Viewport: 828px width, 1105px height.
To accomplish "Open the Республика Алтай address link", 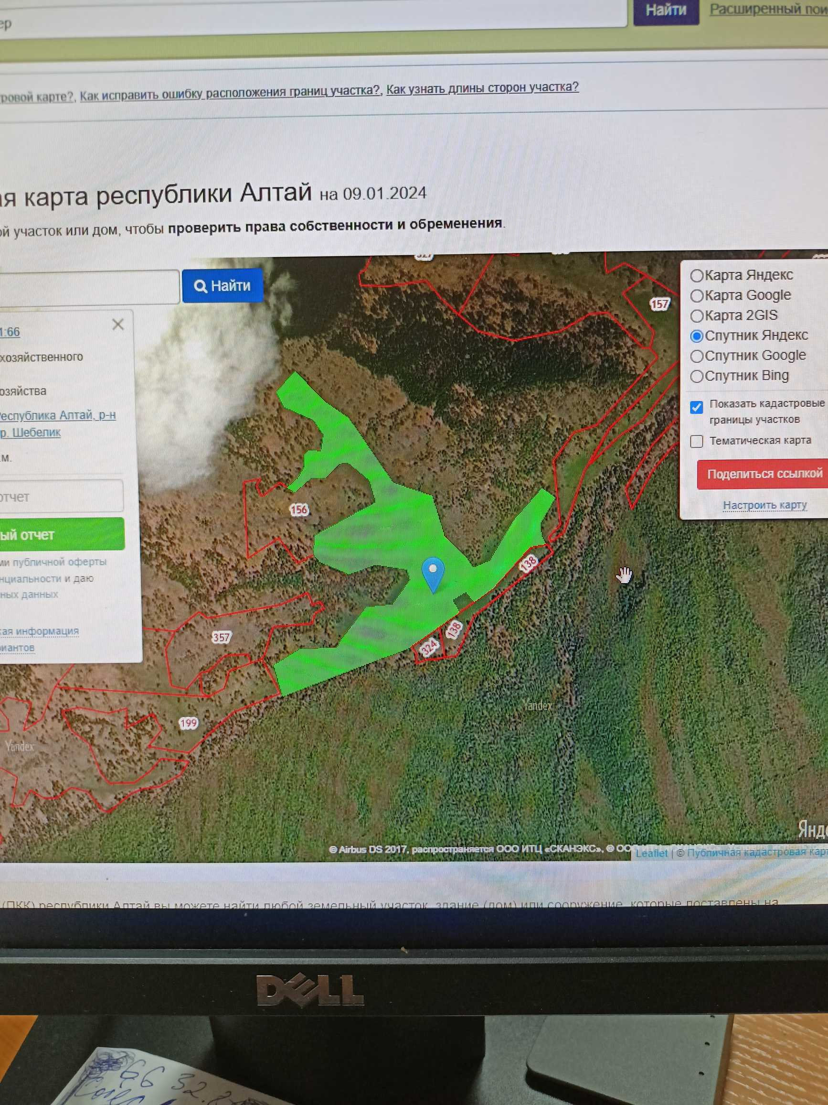I will [57, 423].
